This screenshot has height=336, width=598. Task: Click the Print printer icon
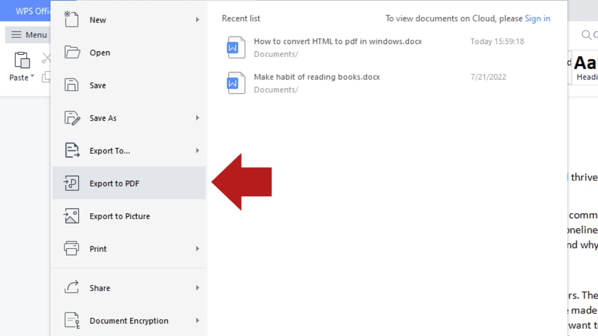point(71,249)
